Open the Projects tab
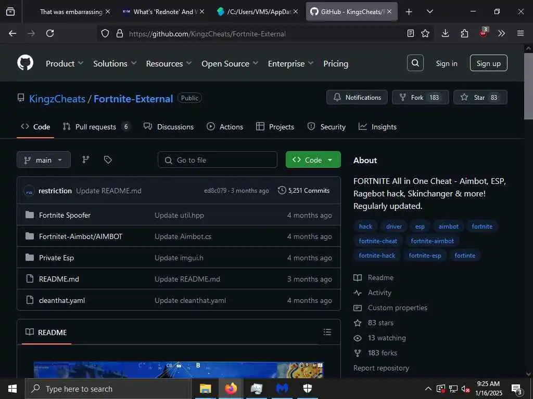533x399 pixels. pyautogui.click(x=275, y=127)
